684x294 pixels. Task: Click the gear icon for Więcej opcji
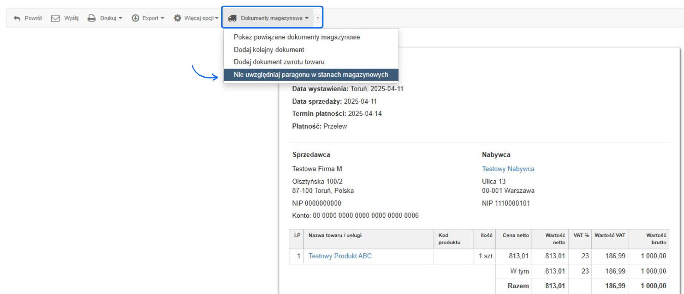coord(177,18)
